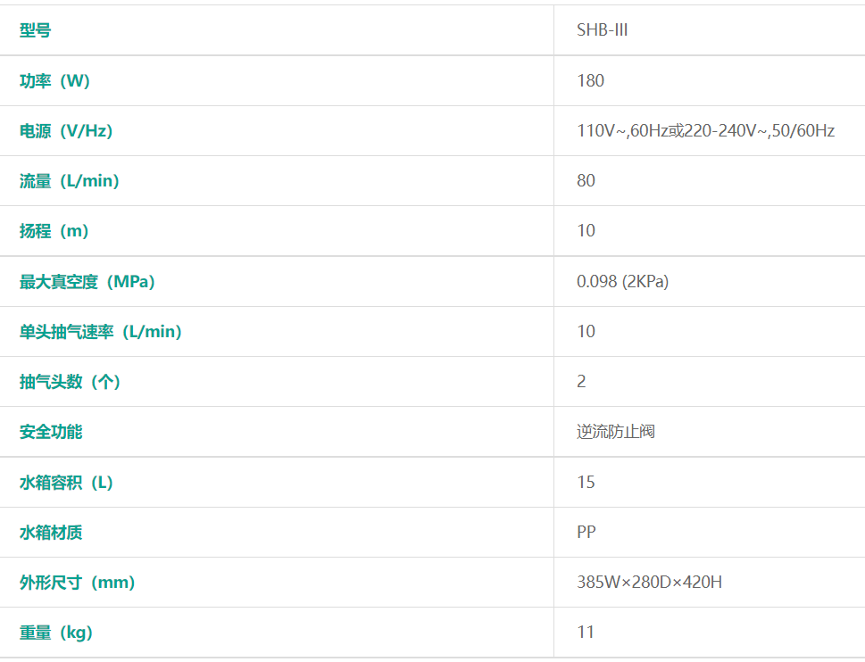Screen dimensions: 865x662
Task: Click the 流量（L/min）label
Action: [x=70, y=181]
